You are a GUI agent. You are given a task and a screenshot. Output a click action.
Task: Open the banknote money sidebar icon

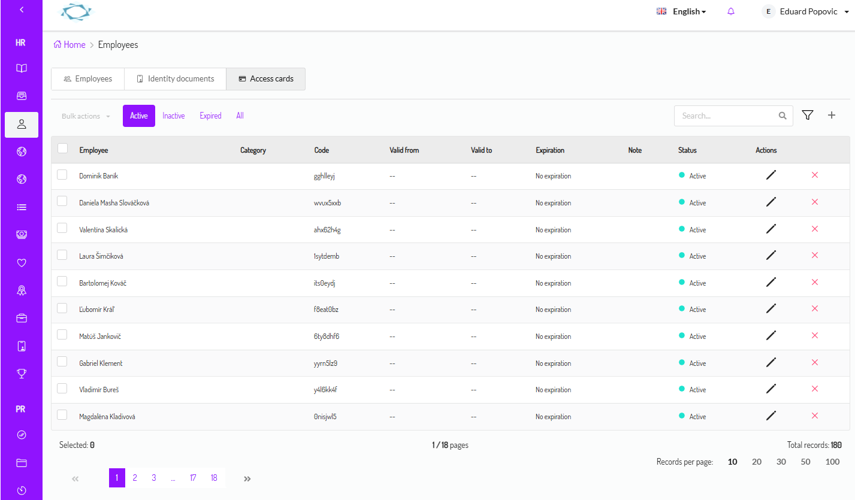pyautogui.click(x=22, y=235)
